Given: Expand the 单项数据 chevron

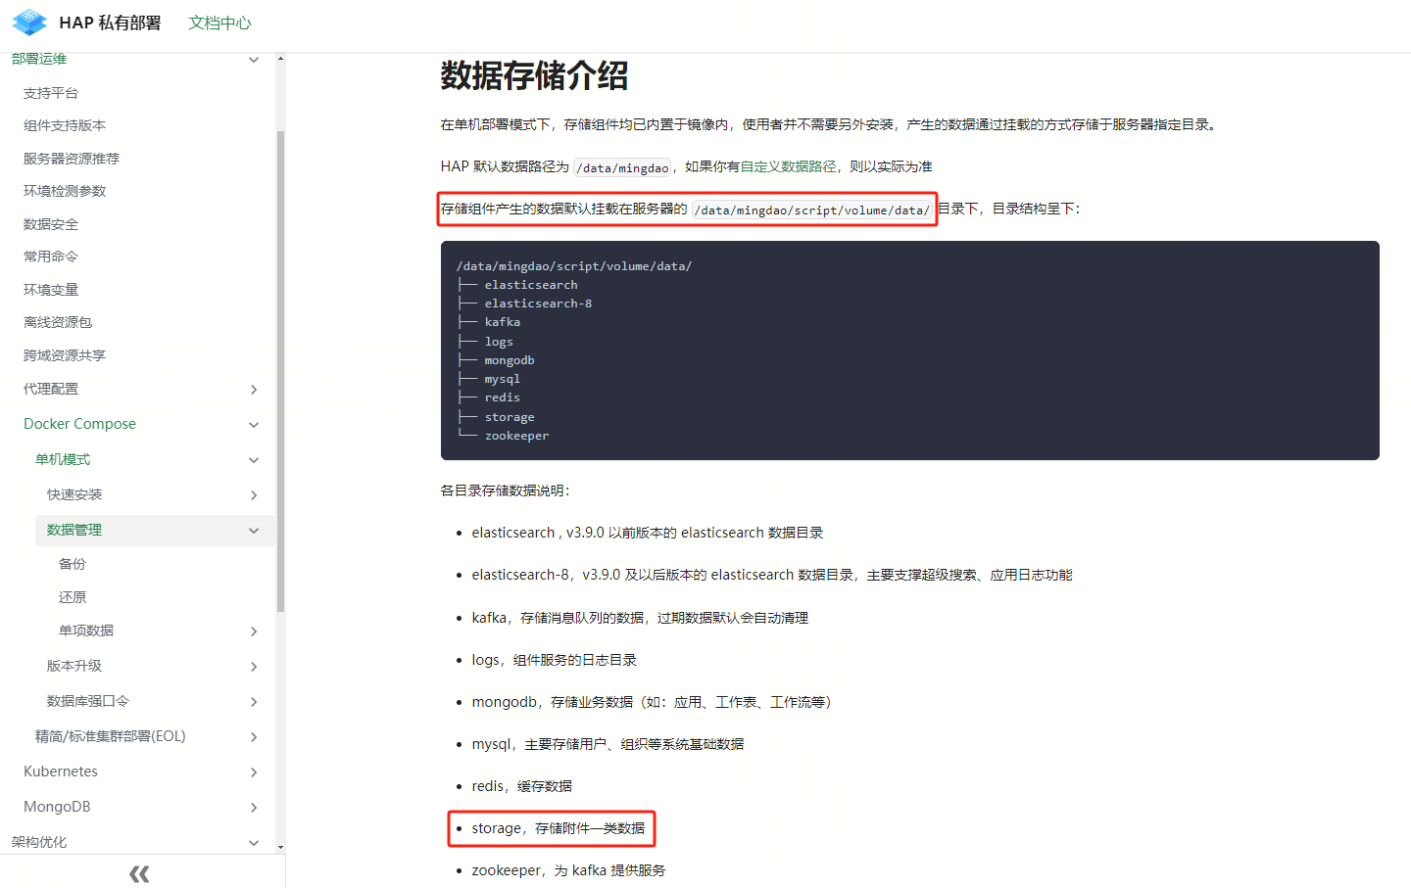Looking at the screenshot, I should click(x=254, y=631).
